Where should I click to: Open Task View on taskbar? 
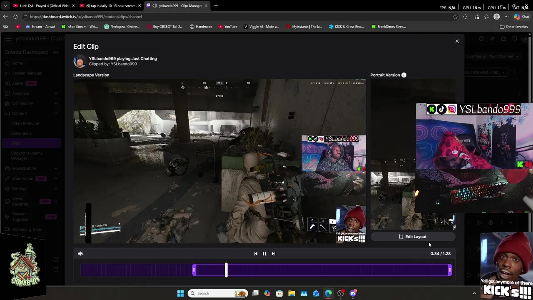pos(255,293)
